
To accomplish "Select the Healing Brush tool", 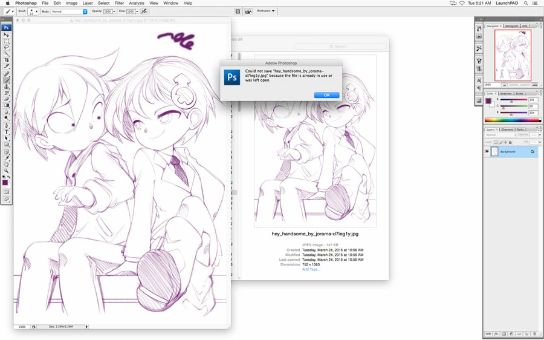I will 6,74.
